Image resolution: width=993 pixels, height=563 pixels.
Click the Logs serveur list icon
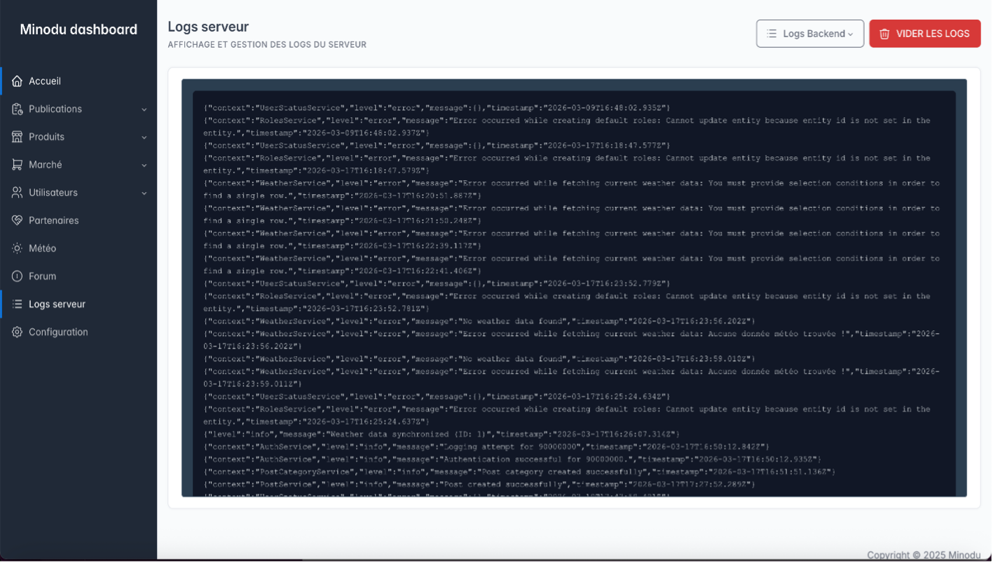(18, 304)
